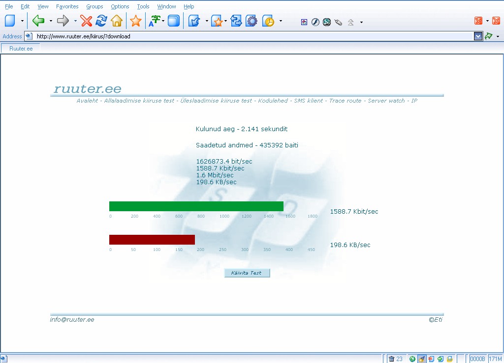Click the star-on-page groups icon
This screenshot has height=363, width=504.
pos(217,21)
